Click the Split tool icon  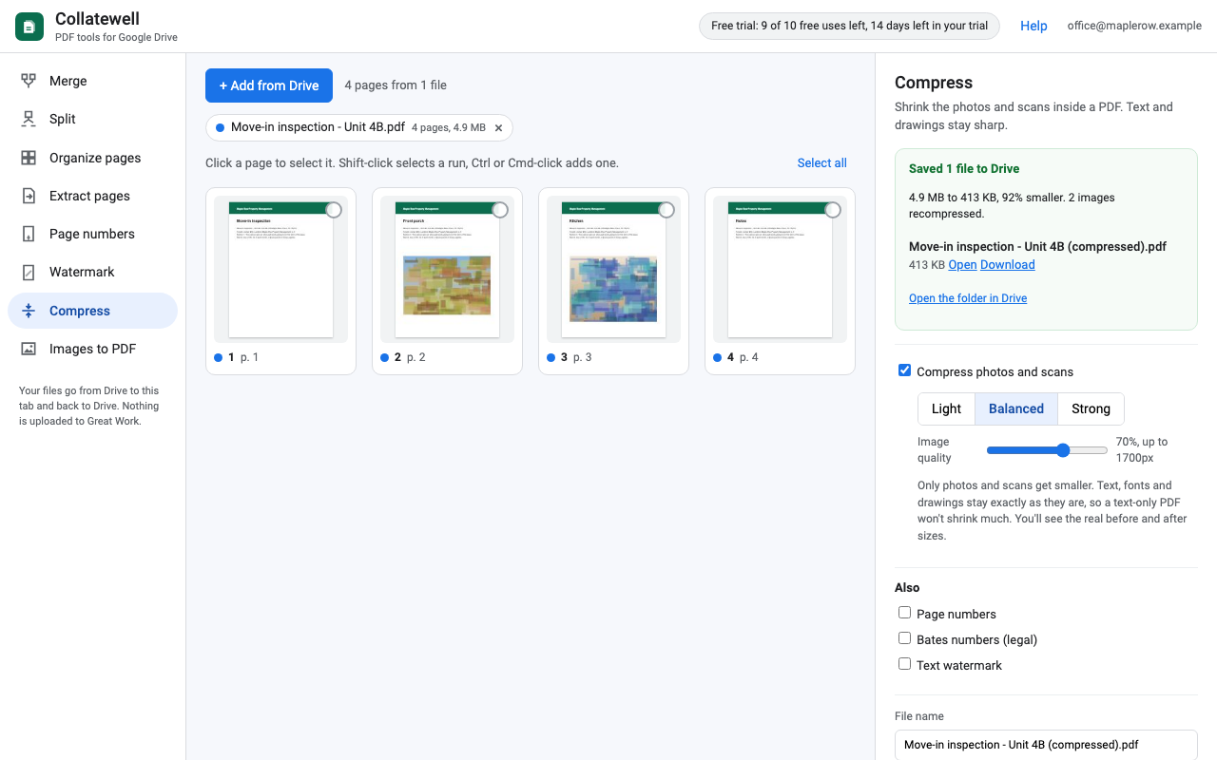pyautogui.click(x=29, y=119)
